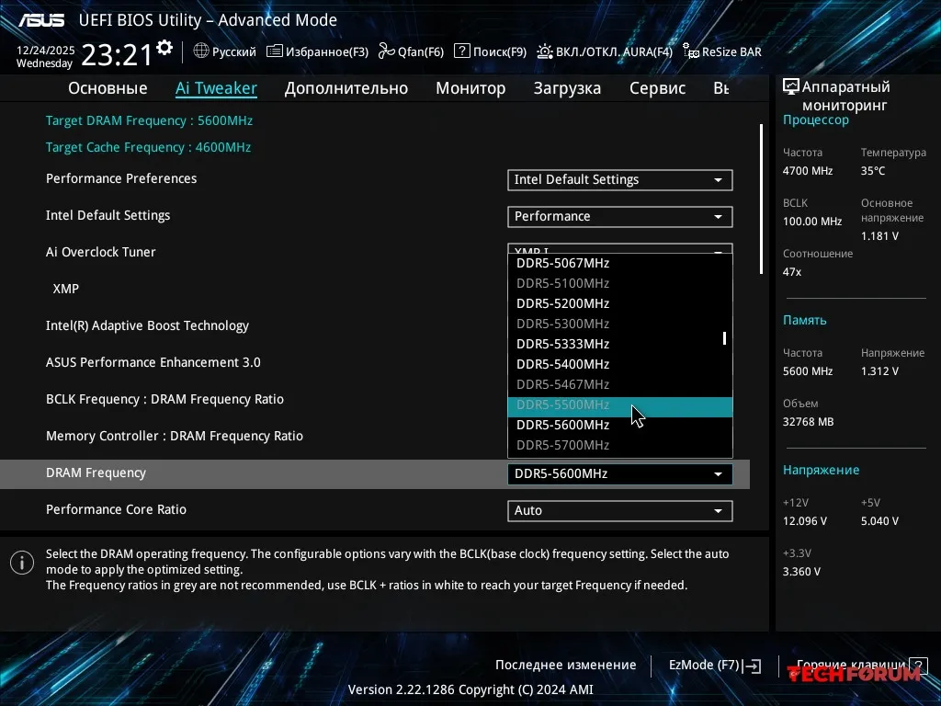Viewport: 941px width, 706px height.
Task: Choose DDR5-5400MHz in the frequency list
Action: pyautogui.click(x=562, y=364)
